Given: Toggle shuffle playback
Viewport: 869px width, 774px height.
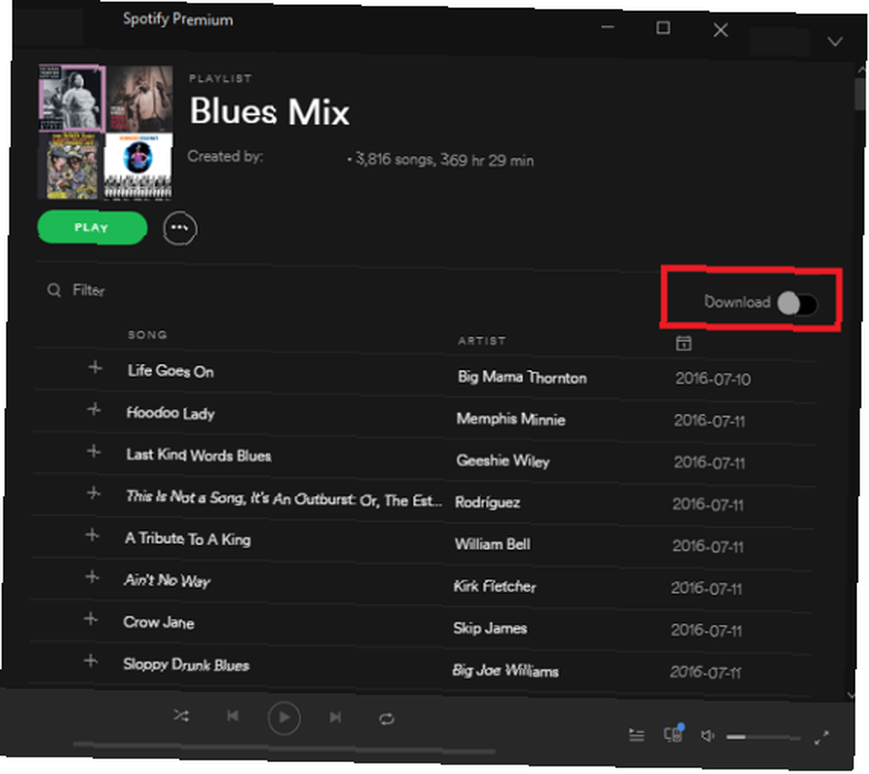Looking at the screenshot, I should (182, 716).
